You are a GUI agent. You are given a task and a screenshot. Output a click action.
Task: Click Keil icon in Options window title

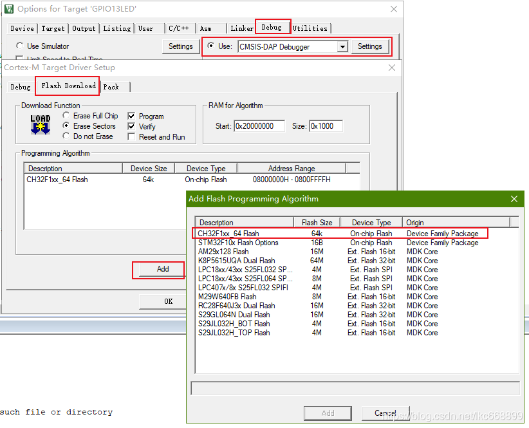(x=9, y=9)
